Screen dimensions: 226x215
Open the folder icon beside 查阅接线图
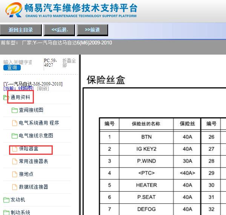15,110
